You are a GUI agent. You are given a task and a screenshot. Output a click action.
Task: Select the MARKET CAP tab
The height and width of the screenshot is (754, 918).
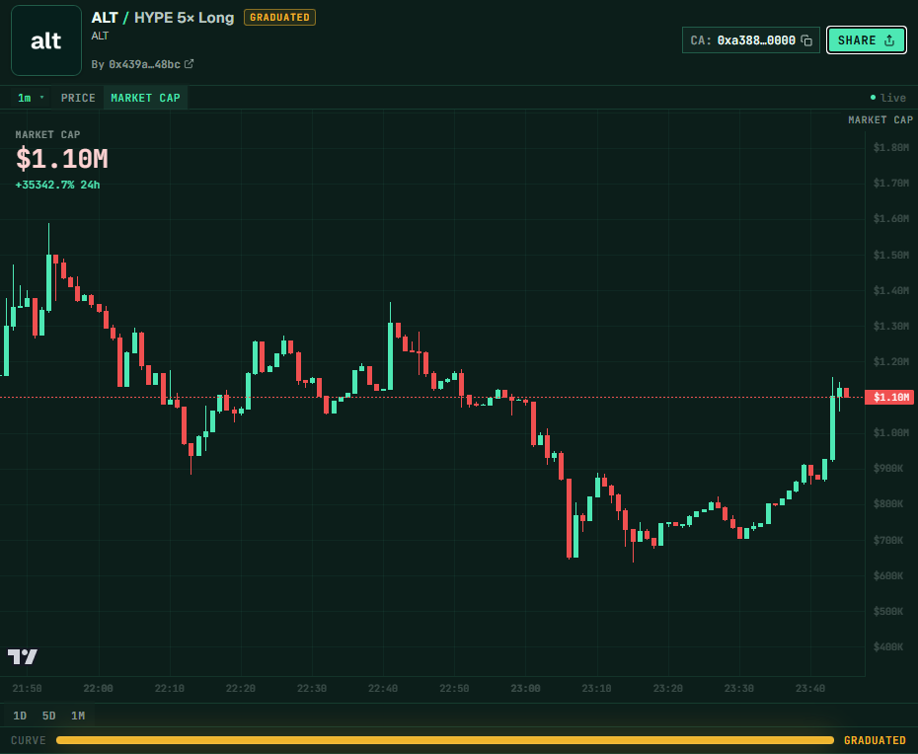pos(145,98)
